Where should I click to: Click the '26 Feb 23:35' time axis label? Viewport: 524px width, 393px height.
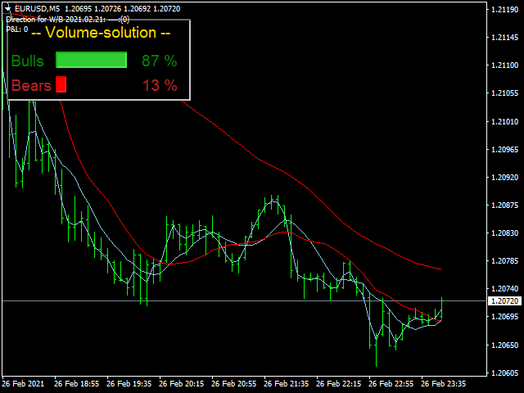[443, 384]
